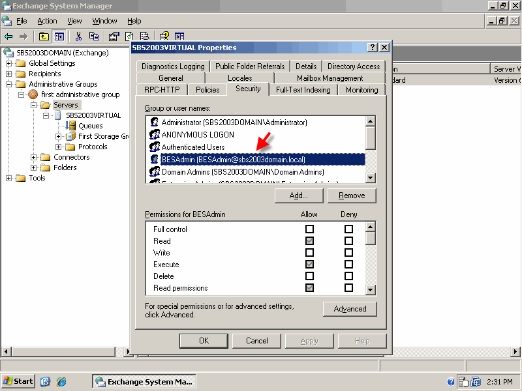This screenshot has width=522, height=391.
Task: Click the down arrow of the permissions scrollbar
Action: pyautogui.click(x=370, y=289)
